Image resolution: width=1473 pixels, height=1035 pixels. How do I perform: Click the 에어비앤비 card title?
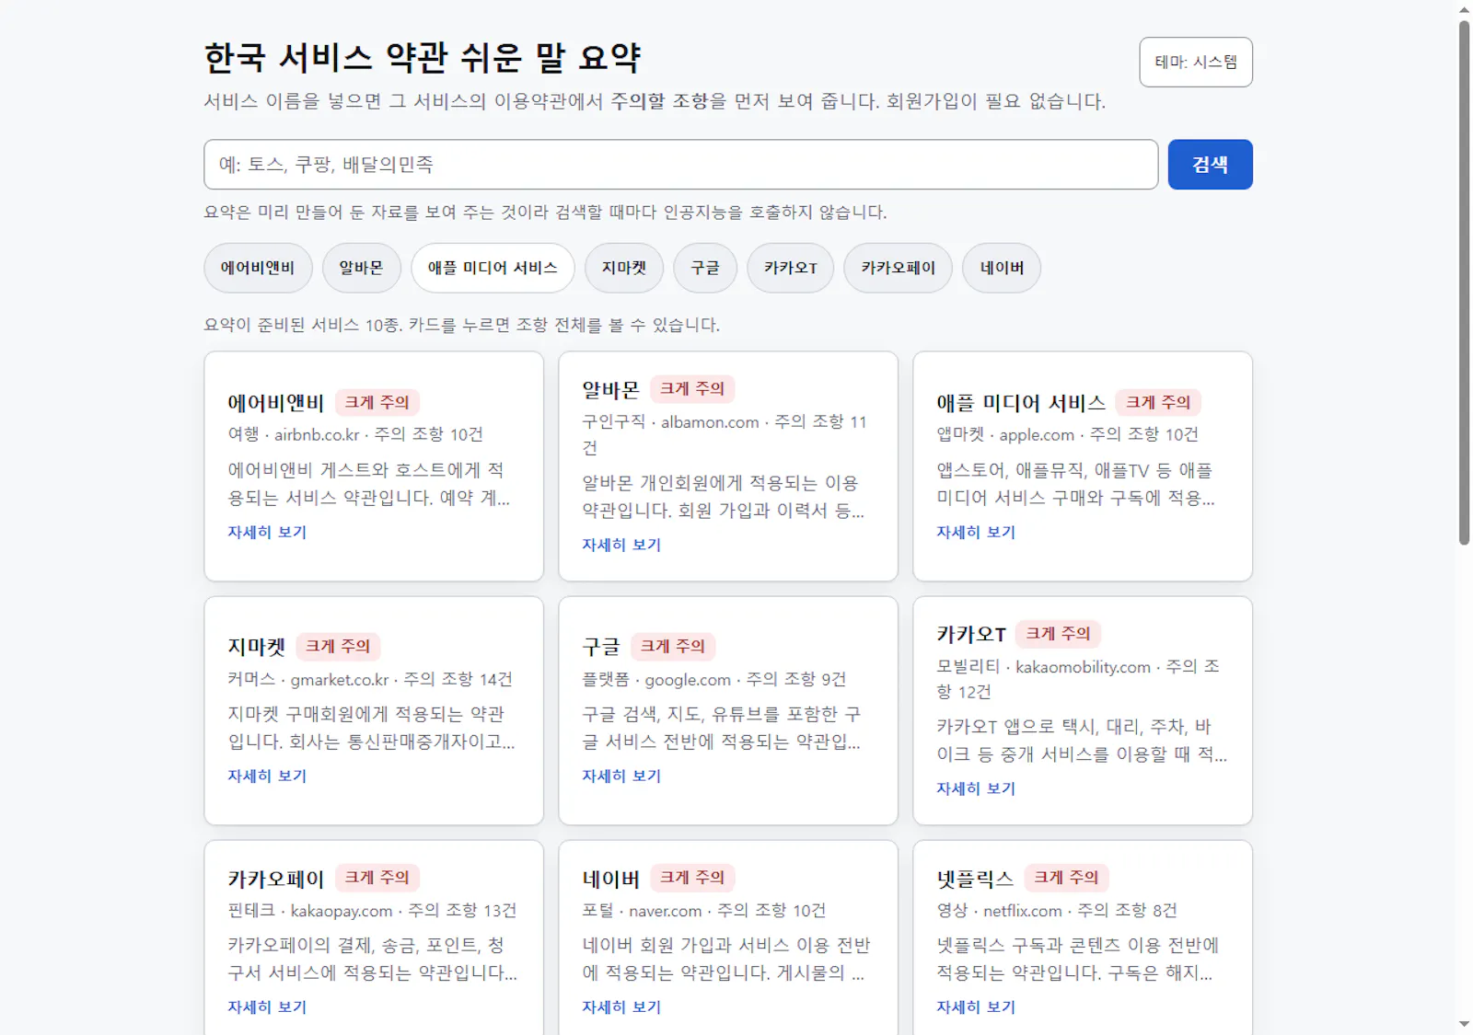[x=276, y=403]
